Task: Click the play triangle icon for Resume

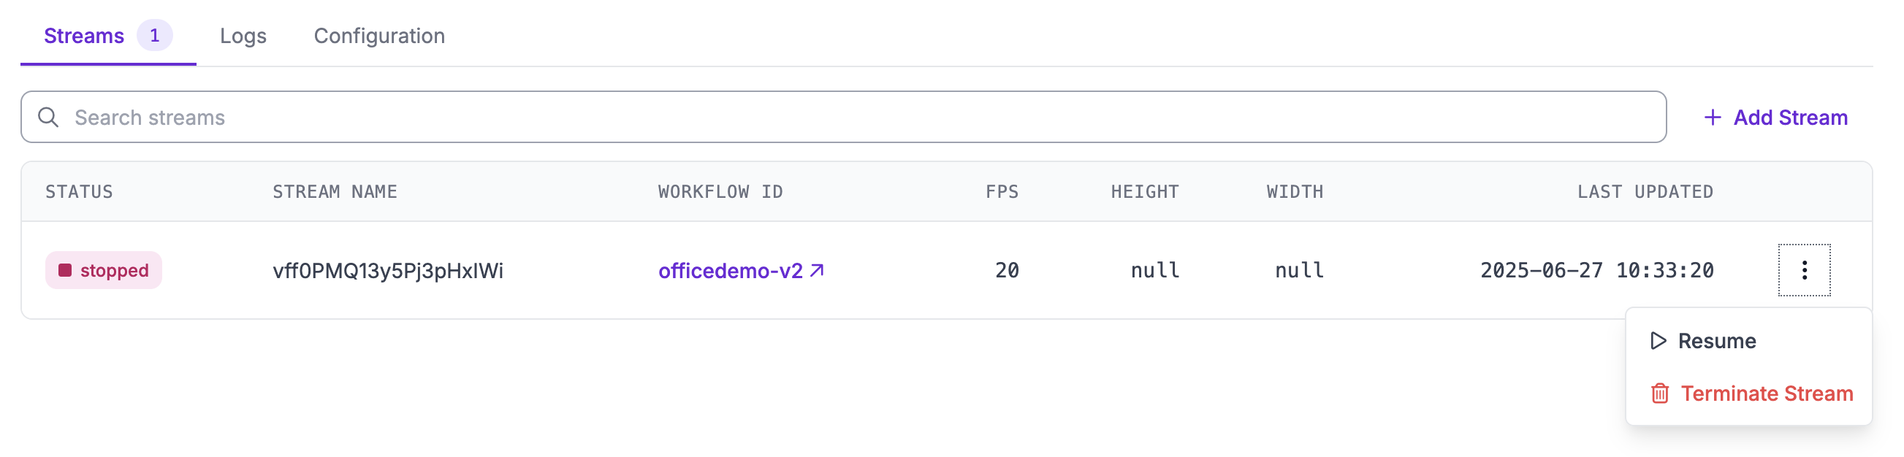Action: [x=1658, y=340]
